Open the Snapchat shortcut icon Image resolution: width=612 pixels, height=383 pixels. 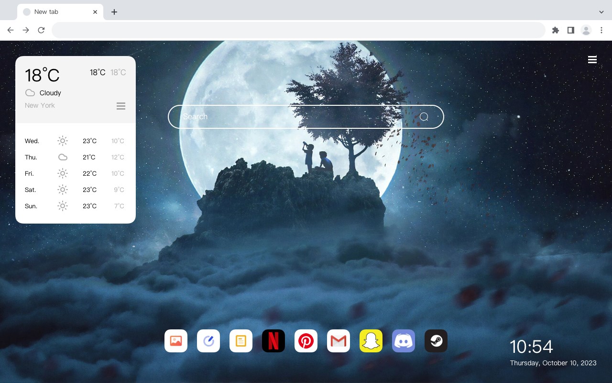[371, 341]
